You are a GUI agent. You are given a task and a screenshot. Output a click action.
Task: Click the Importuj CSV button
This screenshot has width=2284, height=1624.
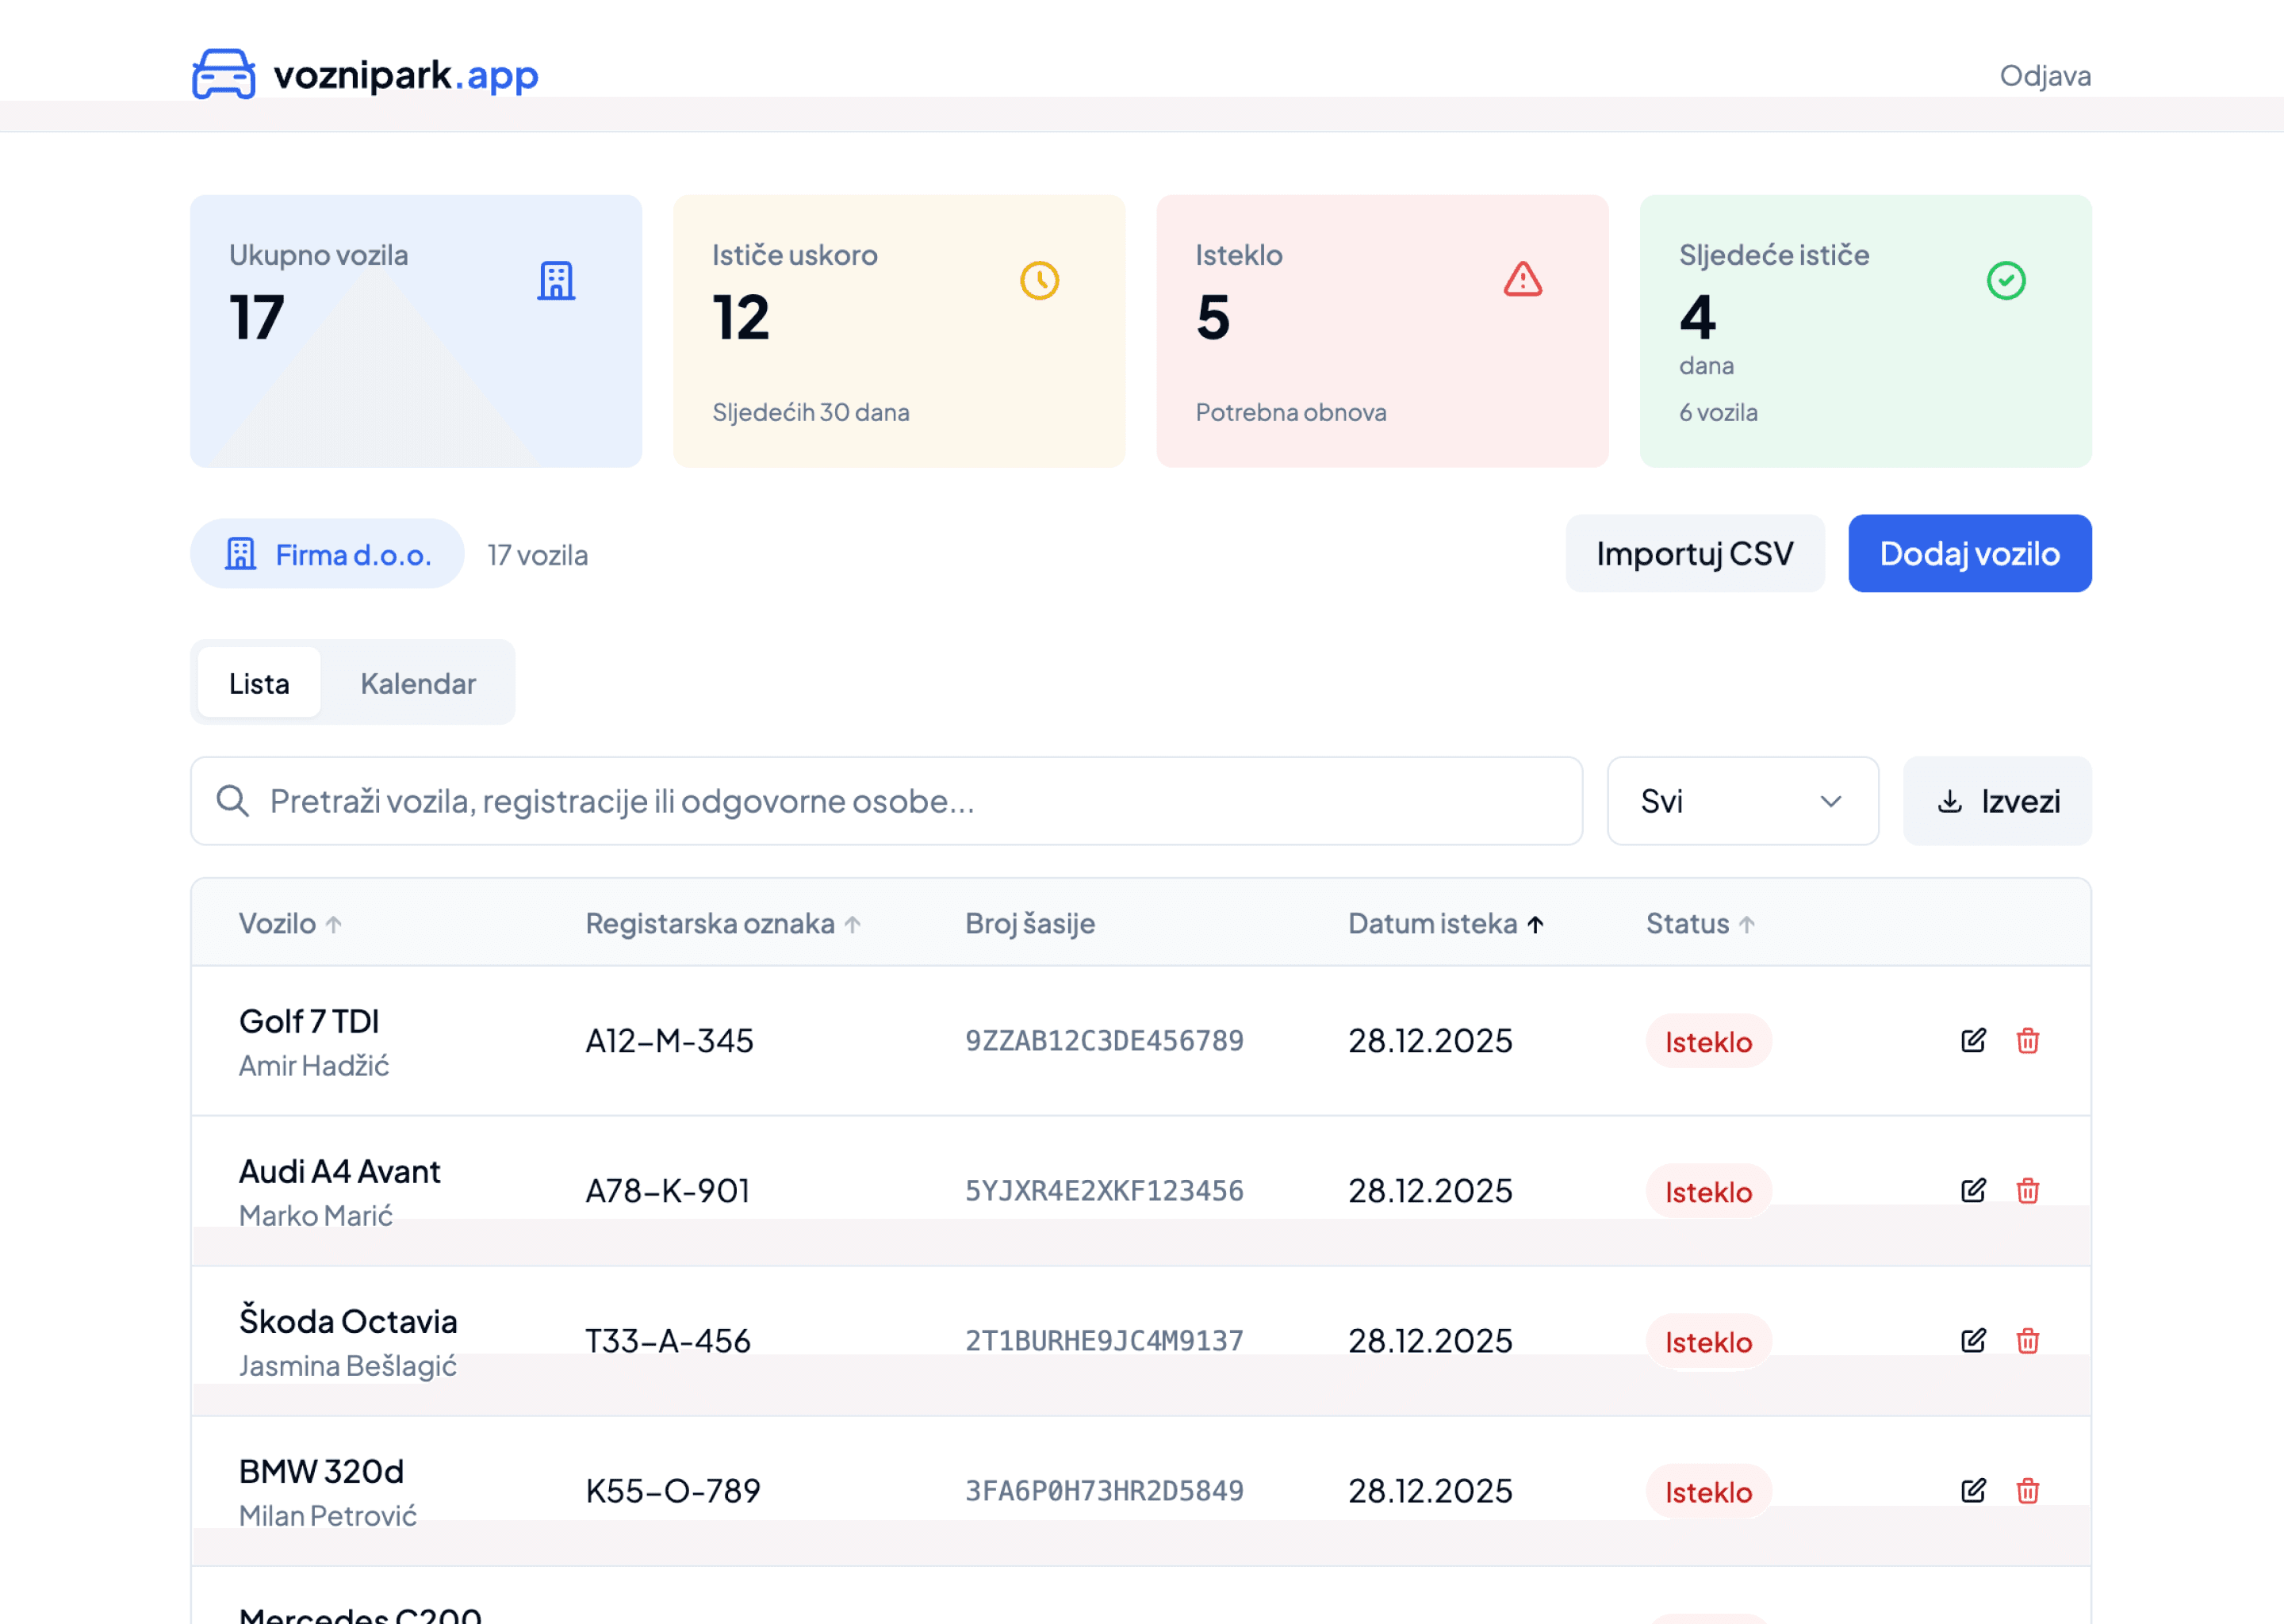tap(1695, 553)
